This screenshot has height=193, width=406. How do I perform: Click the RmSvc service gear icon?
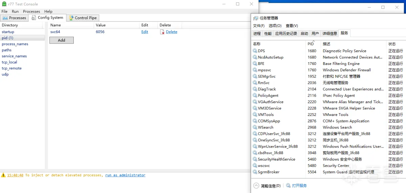pyautogui.click(x=255, y=83)
